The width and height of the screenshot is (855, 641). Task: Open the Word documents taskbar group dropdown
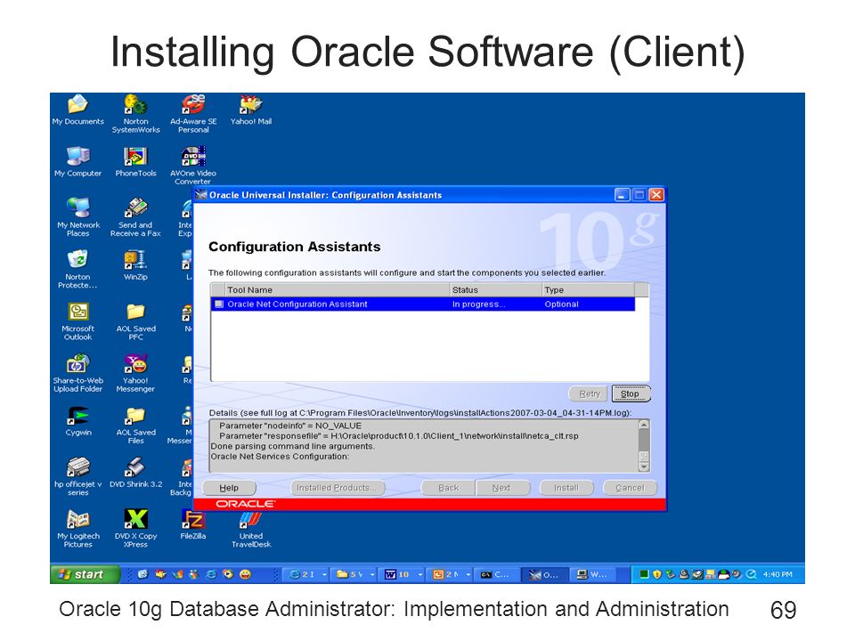(x=419, y=574)
